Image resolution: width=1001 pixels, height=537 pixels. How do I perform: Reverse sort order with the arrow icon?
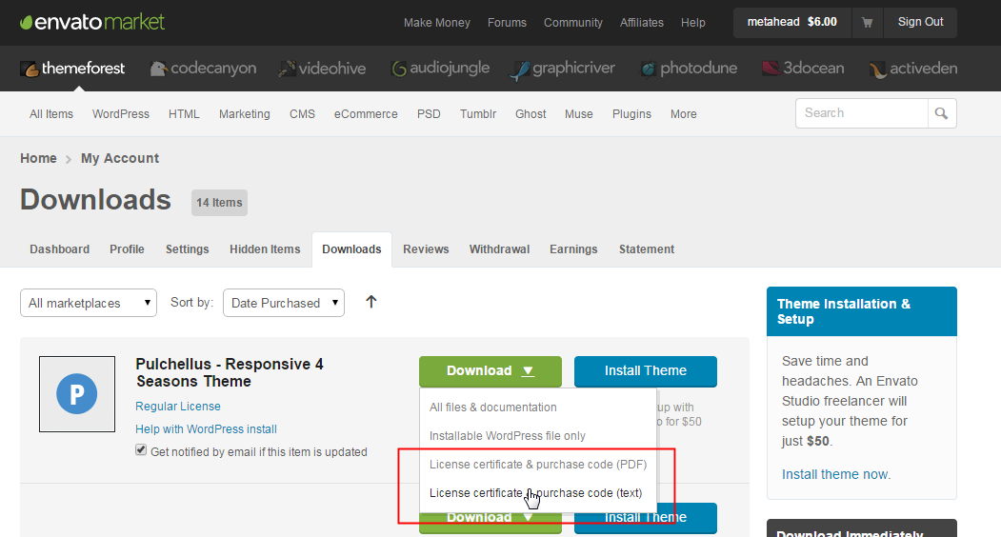click(370, 302)
